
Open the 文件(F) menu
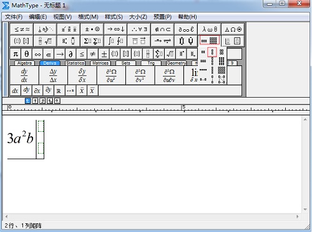pos(14,17)
